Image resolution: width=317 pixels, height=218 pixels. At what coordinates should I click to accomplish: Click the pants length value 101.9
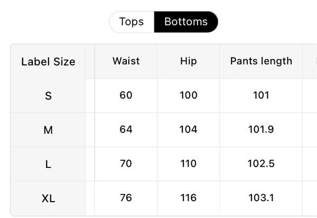pyautogui.click(x=261, y=129)
